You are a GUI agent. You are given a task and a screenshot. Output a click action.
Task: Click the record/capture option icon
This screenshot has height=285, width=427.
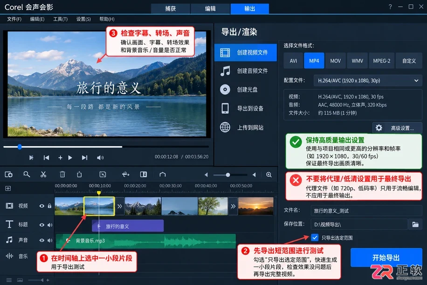(x=9, y=174)
